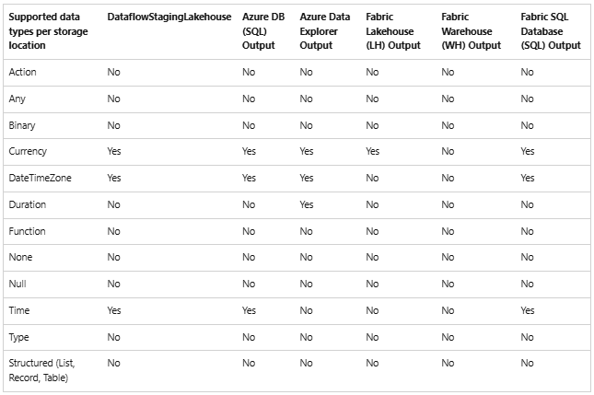Select the Null row label
This screenshot has width=594, height=395.
[17, 285]
